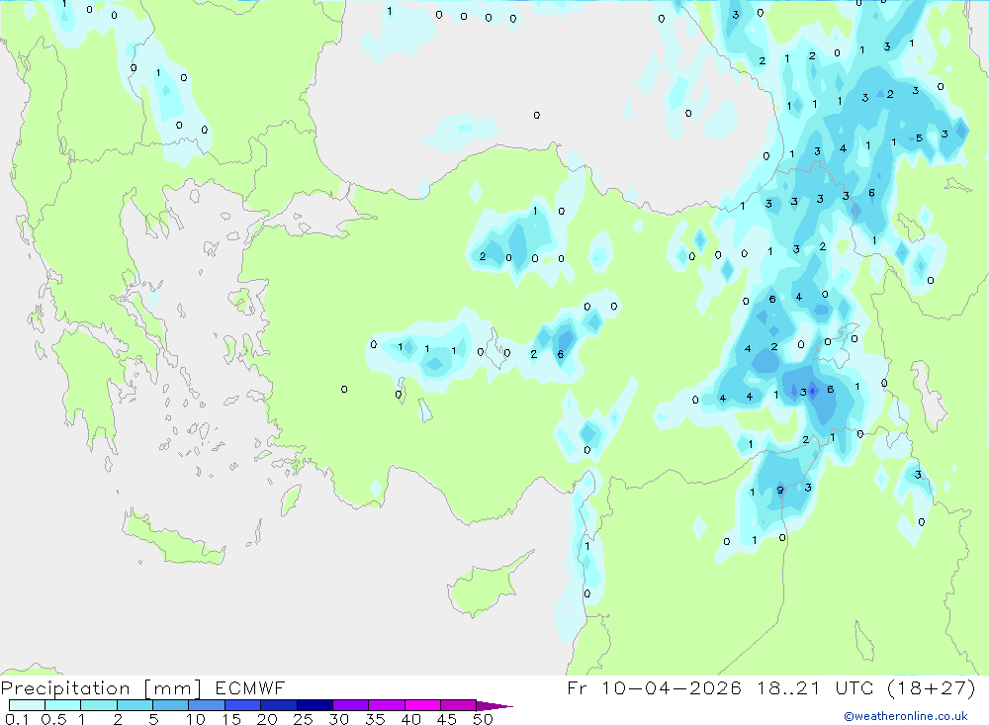This screenshot has width=989, height=725.
Task: Click the 0.5–1 mm legend swatch
Action: (62, 705)
